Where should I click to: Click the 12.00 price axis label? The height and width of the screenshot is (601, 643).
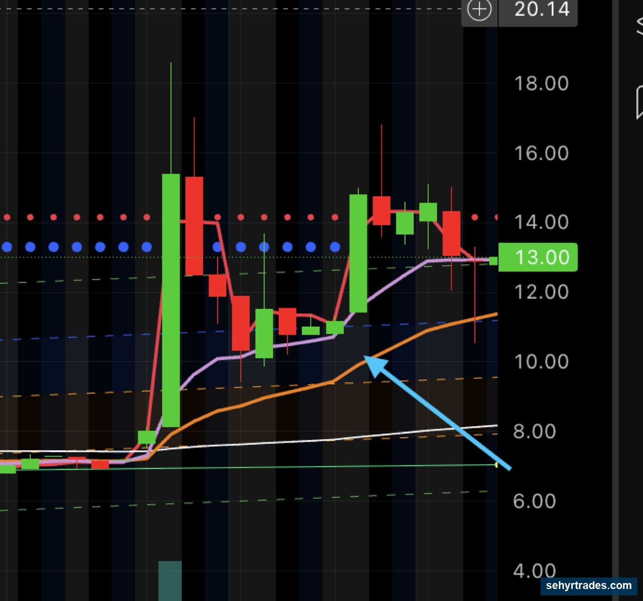click(x=541, y=292)
